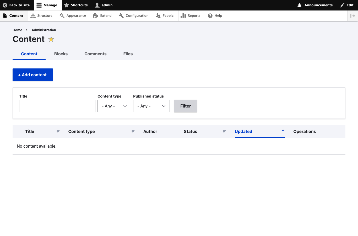Open the Announcements bell item
The width and height of the screenshot is (358, 236).
click(315, 5)
